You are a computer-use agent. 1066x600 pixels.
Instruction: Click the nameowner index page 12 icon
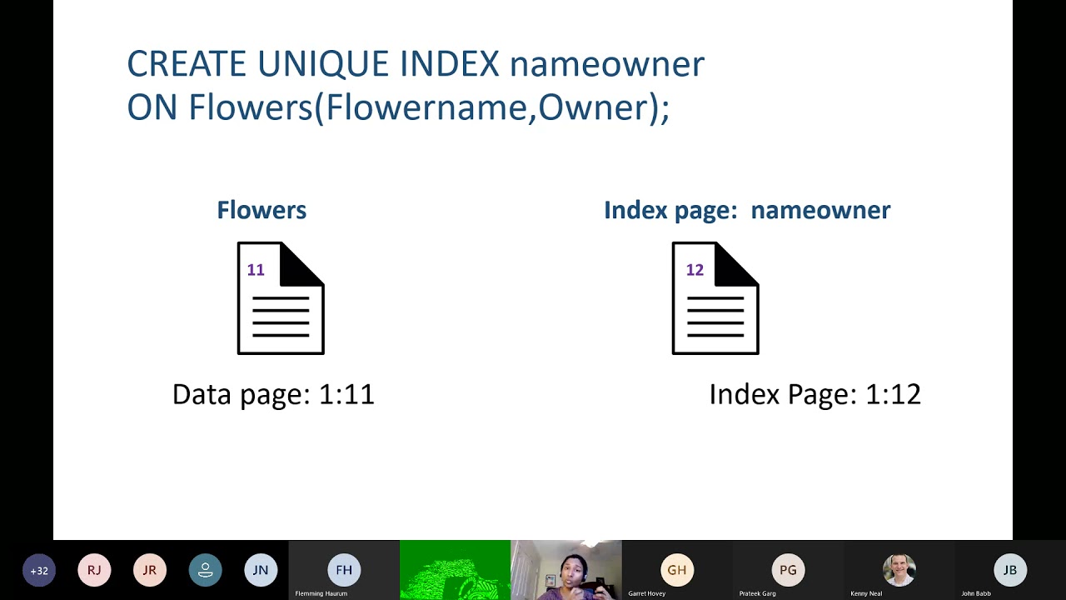click(715, 298)
